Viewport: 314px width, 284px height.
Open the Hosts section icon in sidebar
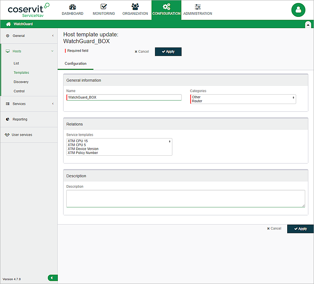click(x=8, y=51)
